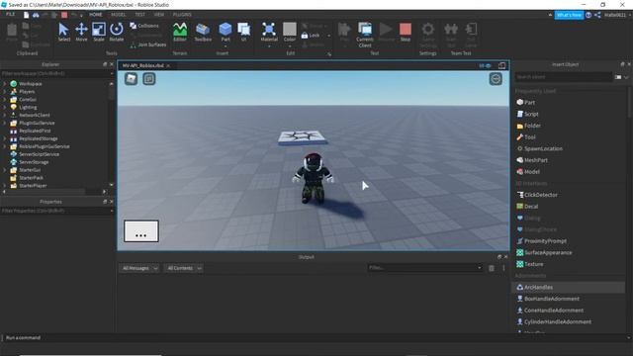
Task: Click the binoculars find icon in quick access bar
Action: pos(36,15)
